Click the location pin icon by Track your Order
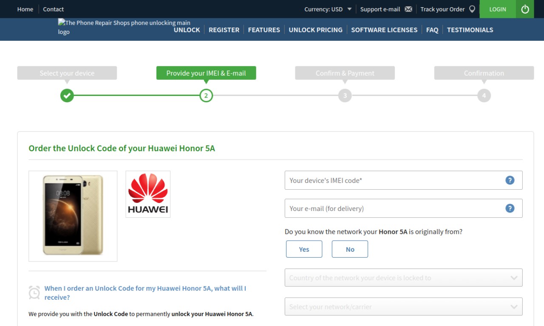This screenshot has height=326, width=544. pyautogui.click(x=472, y=9)
